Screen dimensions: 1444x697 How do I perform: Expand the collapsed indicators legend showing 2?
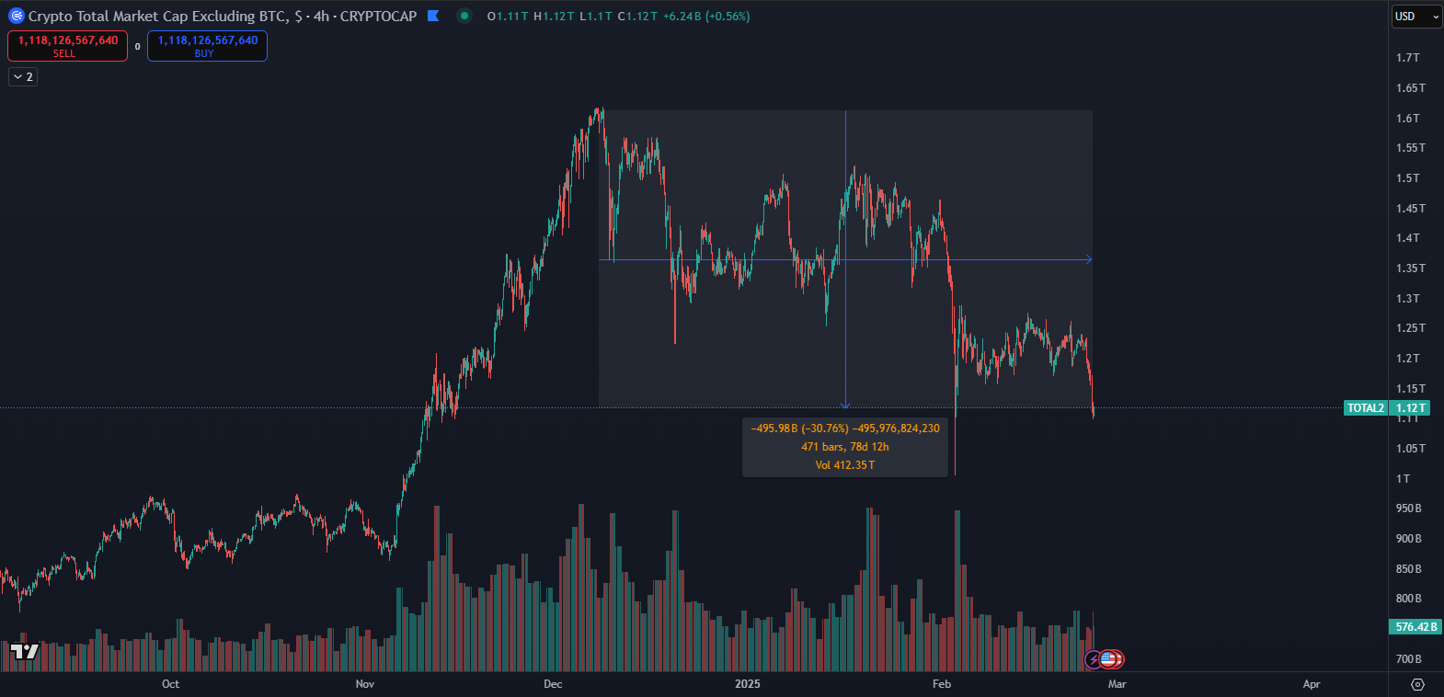(23, 77)
